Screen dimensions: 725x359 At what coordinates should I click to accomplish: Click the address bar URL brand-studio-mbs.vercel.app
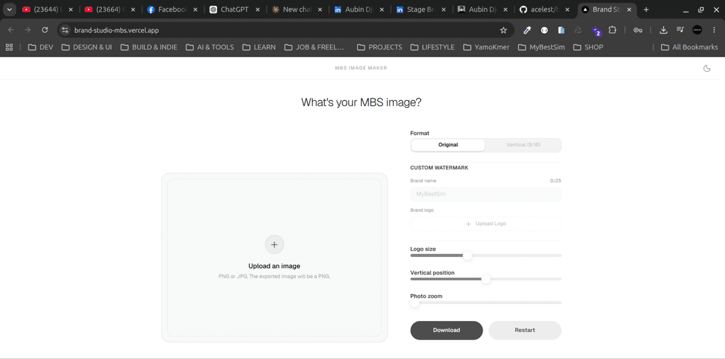click(x=117, y=30)
